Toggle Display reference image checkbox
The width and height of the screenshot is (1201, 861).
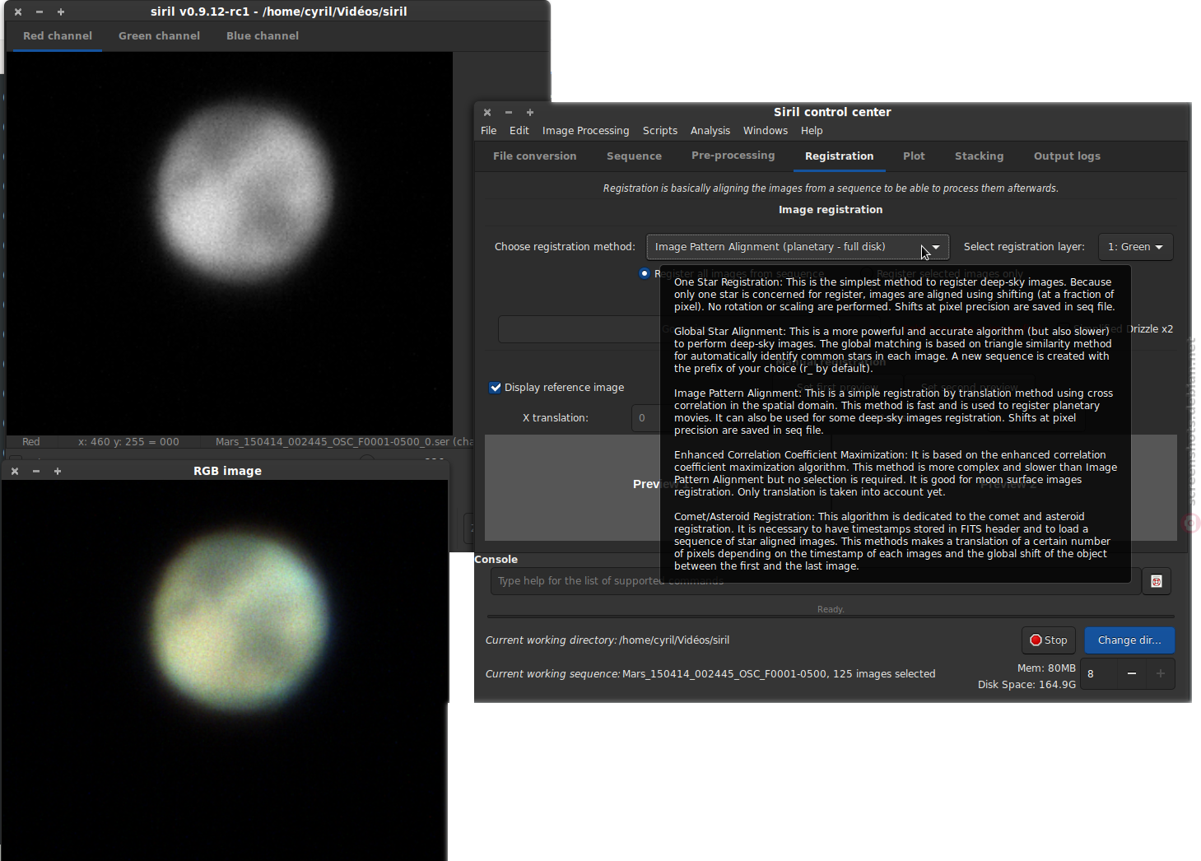click(496, 388)
